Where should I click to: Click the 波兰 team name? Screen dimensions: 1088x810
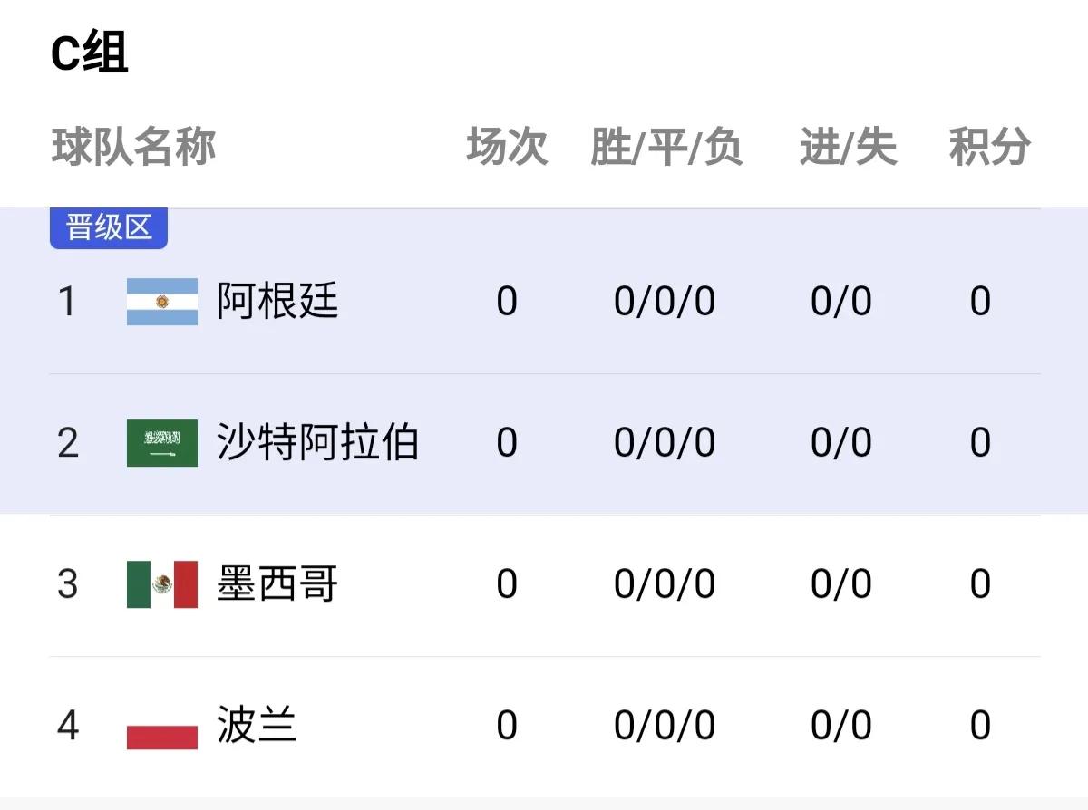click(x=254, y=725)
